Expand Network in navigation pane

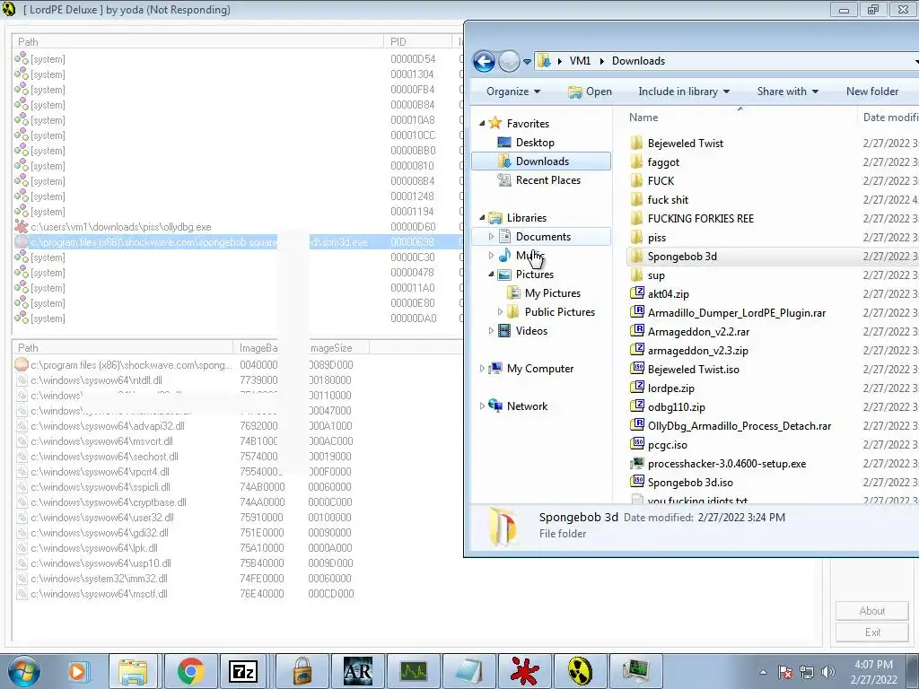[x=482, y=406]
